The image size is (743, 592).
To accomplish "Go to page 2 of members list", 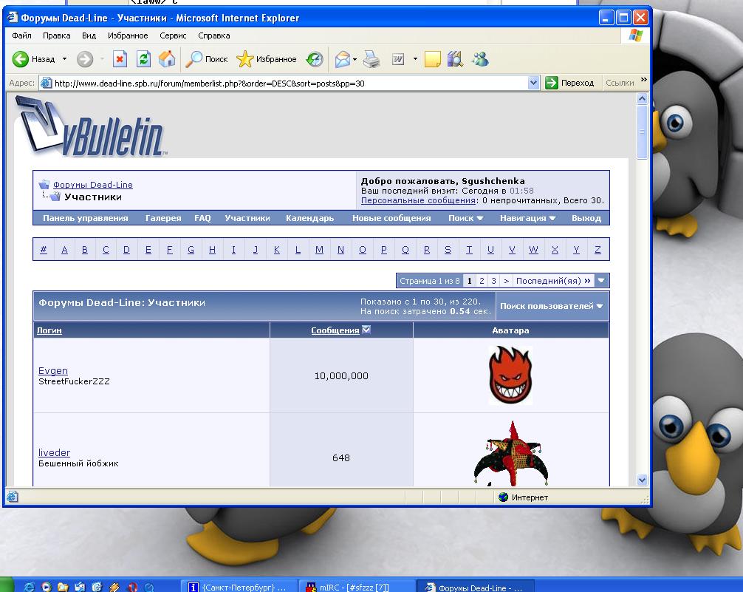I will coord(482,281).
